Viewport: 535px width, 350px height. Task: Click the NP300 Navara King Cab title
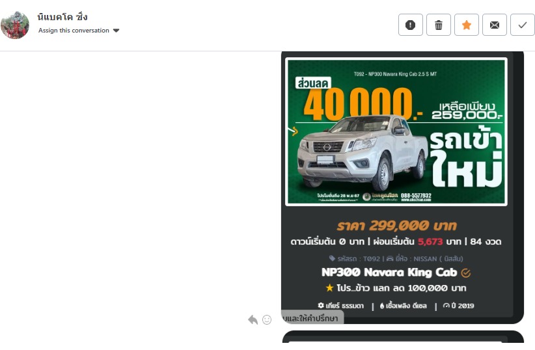tap(389, 272)
